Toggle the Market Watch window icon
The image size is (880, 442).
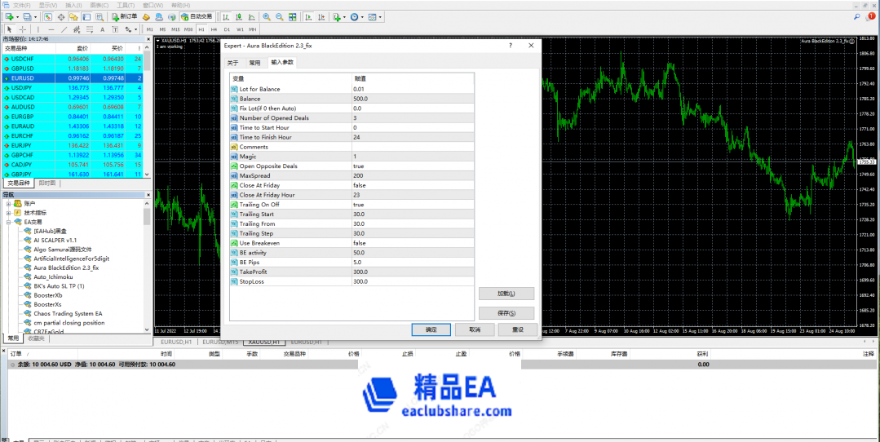47,17
